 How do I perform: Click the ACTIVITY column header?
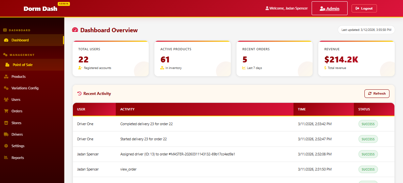[x=204, y=109]
